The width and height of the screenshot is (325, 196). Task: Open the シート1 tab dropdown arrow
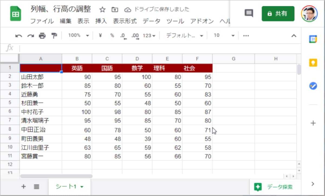point(82,187)
